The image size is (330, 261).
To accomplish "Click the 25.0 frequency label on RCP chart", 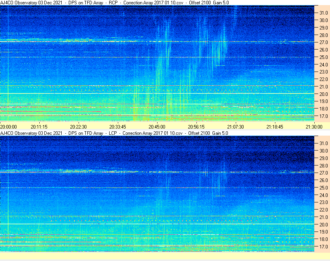I will 324,57.
